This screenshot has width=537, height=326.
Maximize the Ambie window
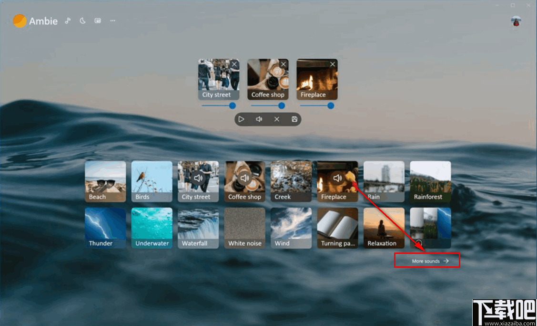point(513,5)
